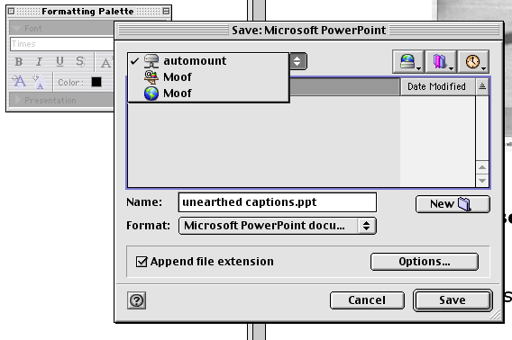Click the Formatting Palette close box
This screenshot has width=512, height=340.
[11, 12]
